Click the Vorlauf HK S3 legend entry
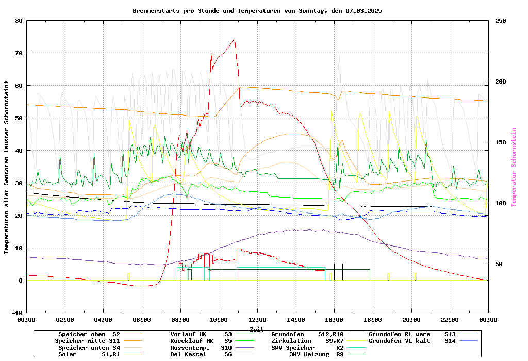The height and width of the screenshot is (361, 528). click(x=201, y=334)
